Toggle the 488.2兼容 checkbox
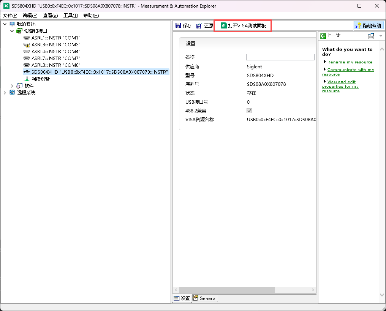This screenshot has height=311, width=386. coord(249,111)
